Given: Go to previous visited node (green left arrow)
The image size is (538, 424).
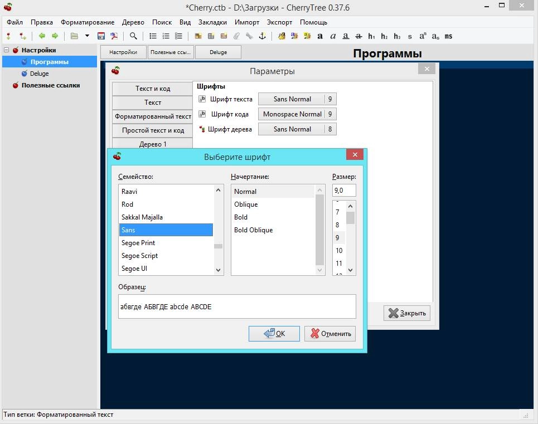Looking at the screenshot, I should tap(42, 36).
